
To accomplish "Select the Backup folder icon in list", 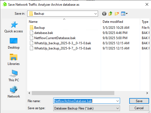I will tap(32, 28).
